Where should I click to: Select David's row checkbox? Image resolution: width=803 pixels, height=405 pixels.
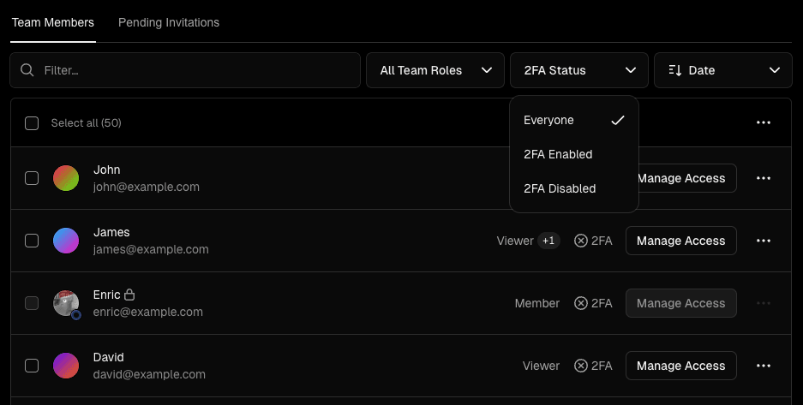point(32,366)
